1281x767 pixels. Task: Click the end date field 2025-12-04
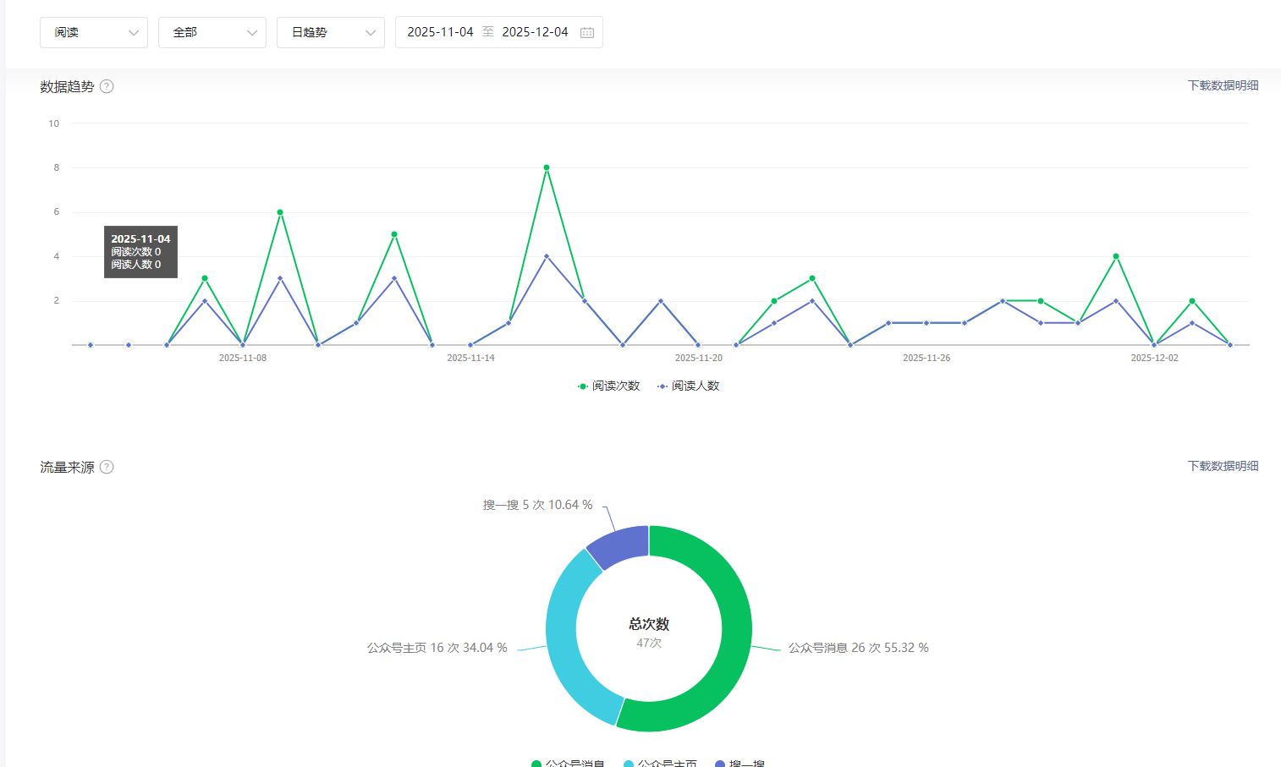(x=535, y=32)
